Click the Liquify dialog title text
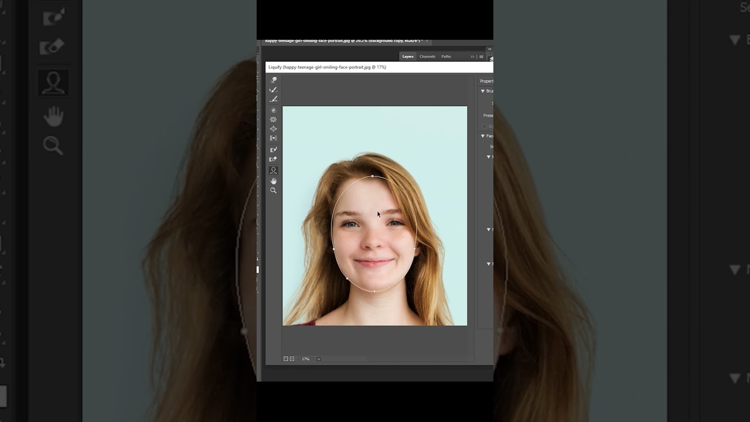 327,67
